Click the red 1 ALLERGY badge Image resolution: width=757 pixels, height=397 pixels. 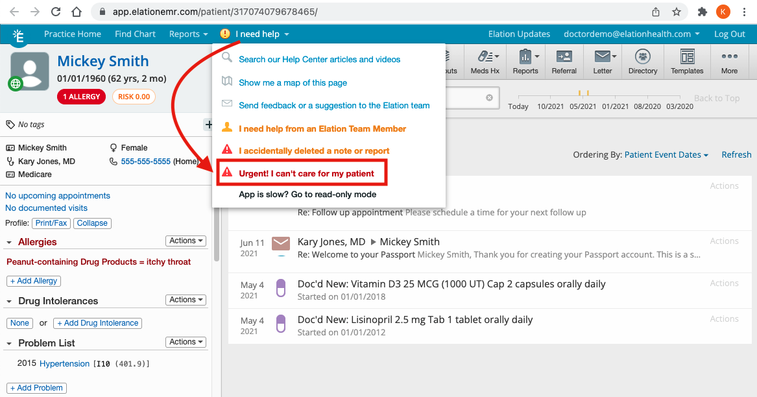(x=82, y=97)
